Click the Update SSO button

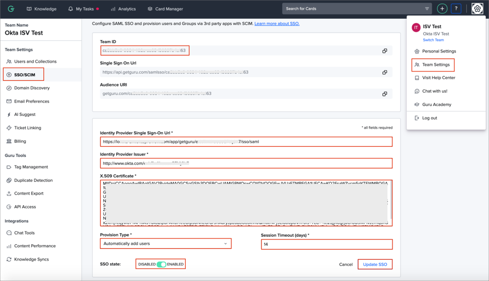click(x=375, y=264)
